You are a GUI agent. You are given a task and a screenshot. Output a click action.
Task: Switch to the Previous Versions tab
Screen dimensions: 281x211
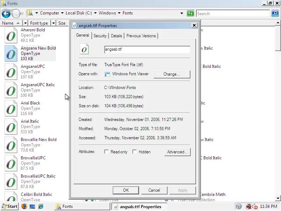pos(141,36)
